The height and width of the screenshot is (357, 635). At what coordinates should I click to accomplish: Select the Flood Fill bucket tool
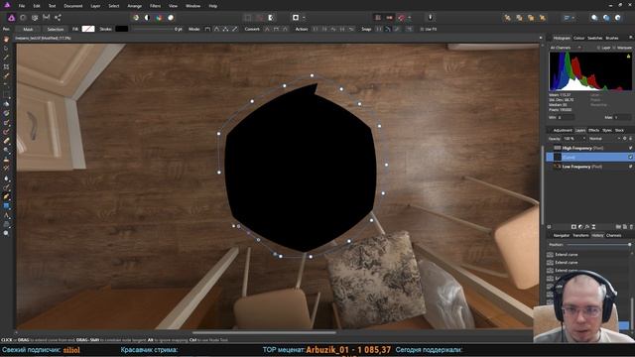(x=6, y=104)
